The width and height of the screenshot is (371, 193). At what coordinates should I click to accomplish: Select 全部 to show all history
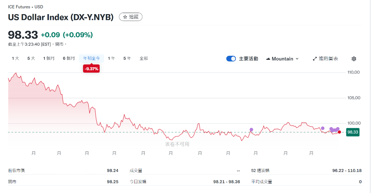click(x=143, y=58)
